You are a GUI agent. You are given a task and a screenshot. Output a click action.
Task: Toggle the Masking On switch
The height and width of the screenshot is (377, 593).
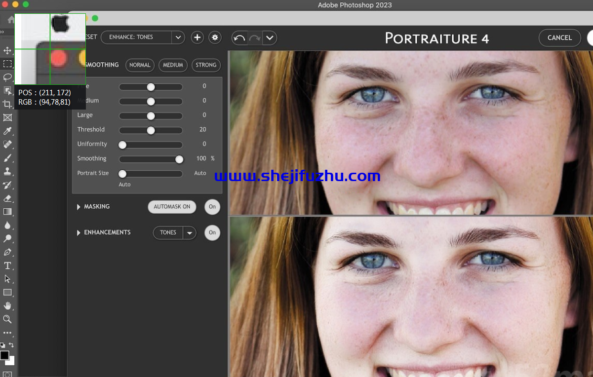point(212,207)
